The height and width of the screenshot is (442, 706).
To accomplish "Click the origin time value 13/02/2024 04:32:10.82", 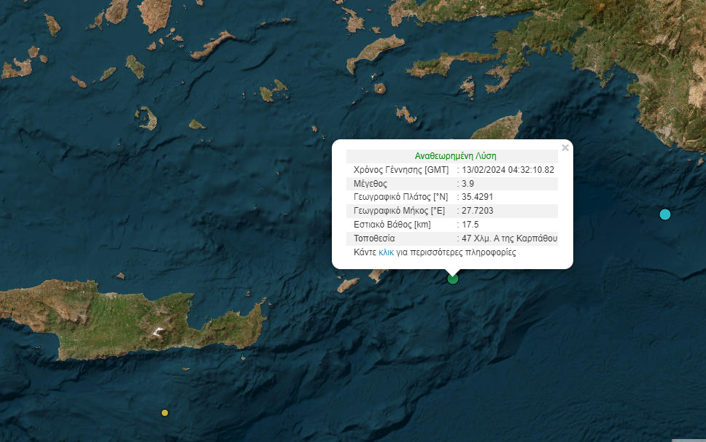I will pos(508,170).
